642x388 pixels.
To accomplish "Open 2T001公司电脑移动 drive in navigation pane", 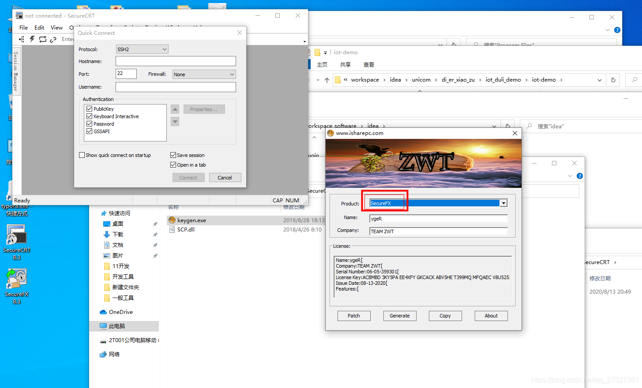I will (x=133, y=340).
